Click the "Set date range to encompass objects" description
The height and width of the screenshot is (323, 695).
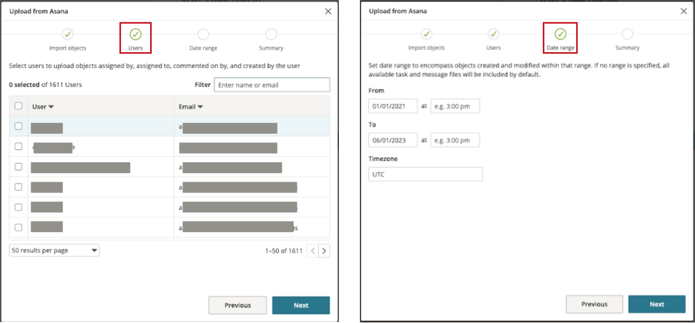coord(519,70)
